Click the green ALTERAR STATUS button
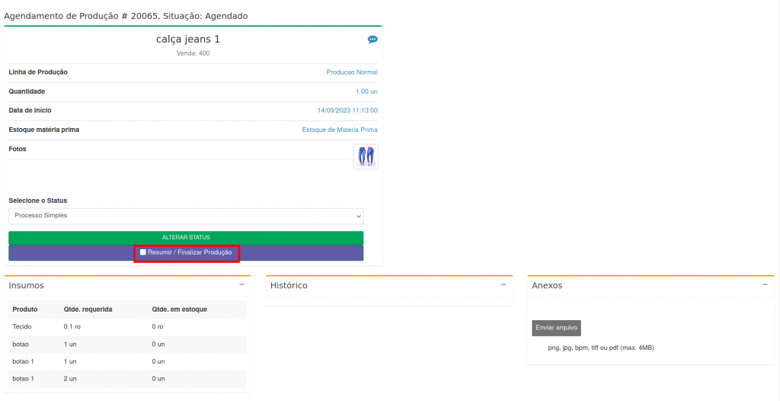This screenshot has width=780, height=401. [x=186, y=238]
